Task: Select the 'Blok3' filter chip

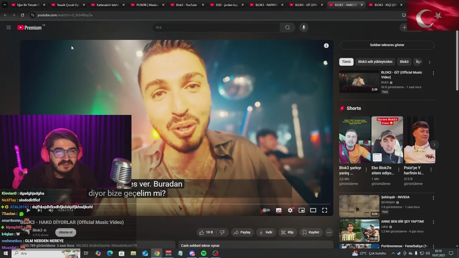Action: tap(404, 62)
